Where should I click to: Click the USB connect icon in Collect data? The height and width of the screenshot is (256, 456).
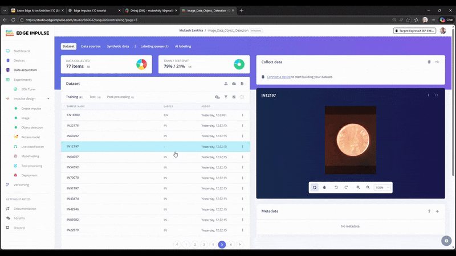tap(437, 62)
